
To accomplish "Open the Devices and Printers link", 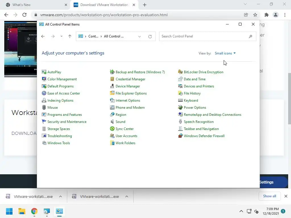I will pos(199,86).
